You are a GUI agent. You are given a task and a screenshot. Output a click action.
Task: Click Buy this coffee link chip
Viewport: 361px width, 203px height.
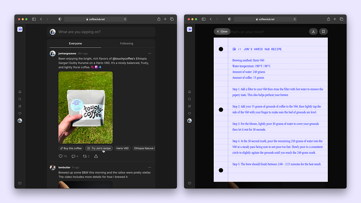coord(71,148)
